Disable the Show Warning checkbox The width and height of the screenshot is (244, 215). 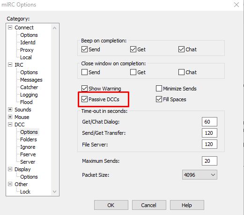pyautogui.click(x=84, y=89)
